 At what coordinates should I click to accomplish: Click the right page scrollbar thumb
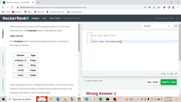click(180, 42)
